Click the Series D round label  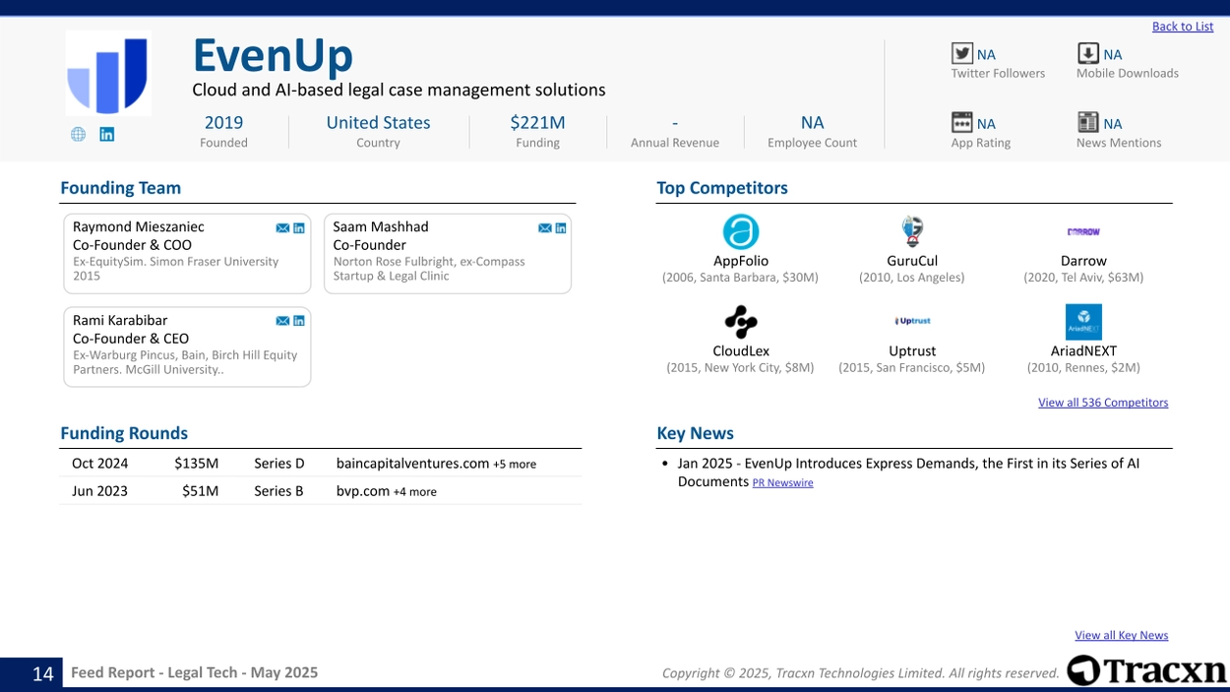point(279,464)
